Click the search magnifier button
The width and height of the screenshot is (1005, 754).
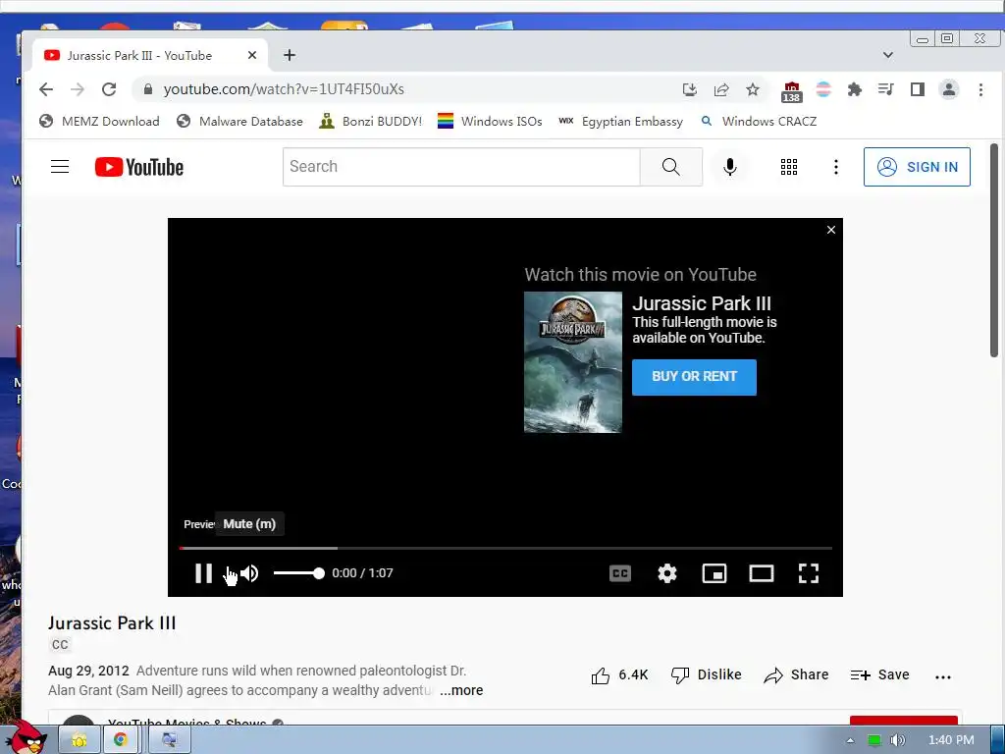pos(671,167)
